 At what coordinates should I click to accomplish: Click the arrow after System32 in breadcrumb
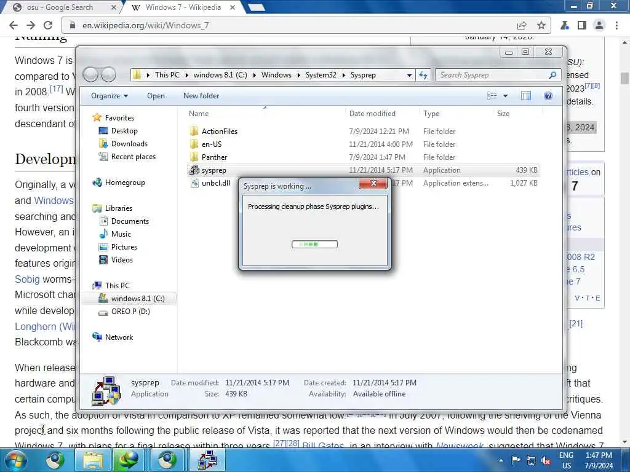344,75
